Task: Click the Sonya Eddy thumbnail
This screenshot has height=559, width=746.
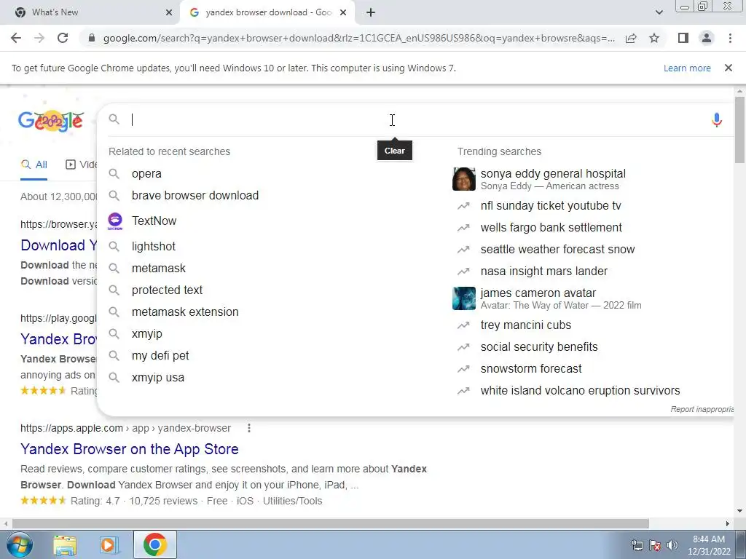Action: click(x=464, y=179)
